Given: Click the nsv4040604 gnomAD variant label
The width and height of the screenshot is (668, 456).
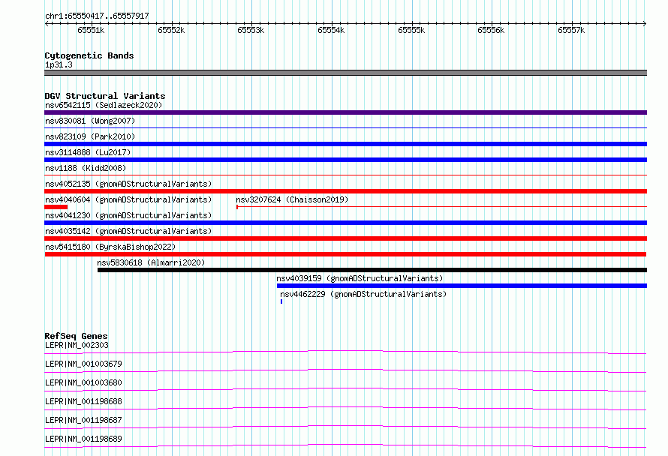Looking at the screenshot, I should point(128,199).
